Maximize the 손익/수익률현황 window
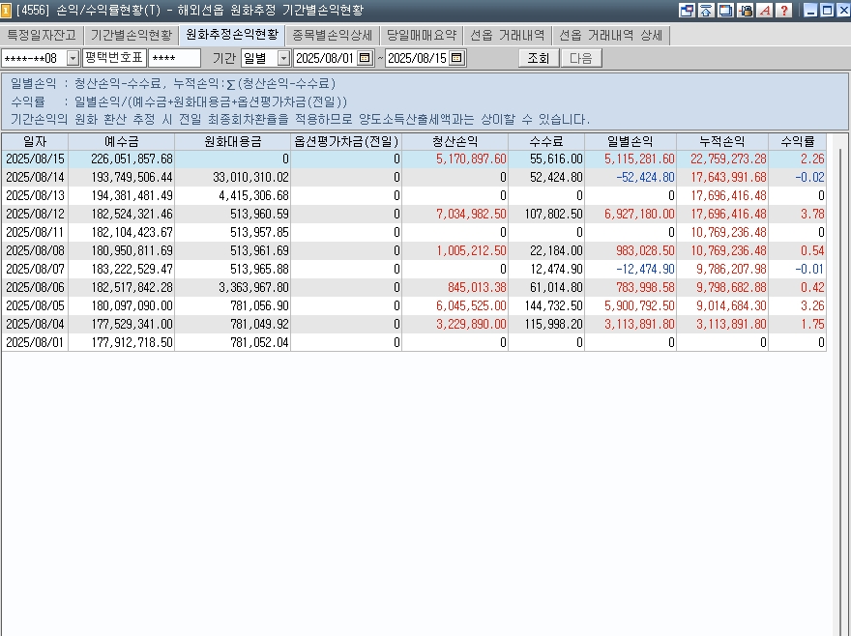The image size is (851, 636). click(827, 11)
